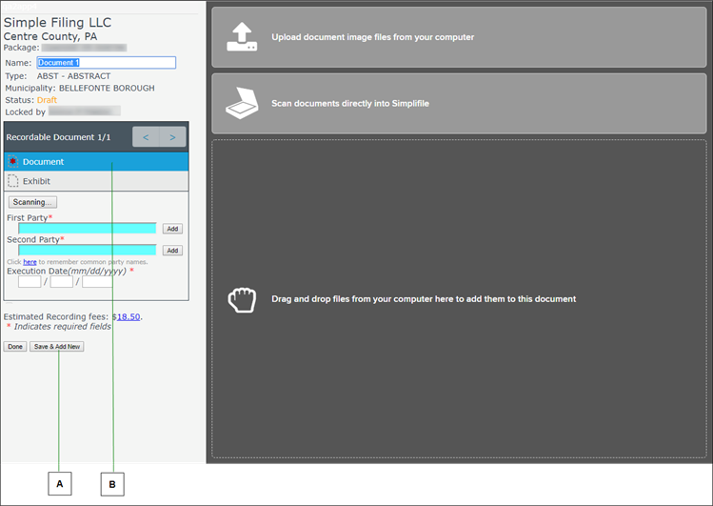Viewport: 713px width, 506px height.
Task: Click the drag and drop files area text
Action: pos(424,299)
